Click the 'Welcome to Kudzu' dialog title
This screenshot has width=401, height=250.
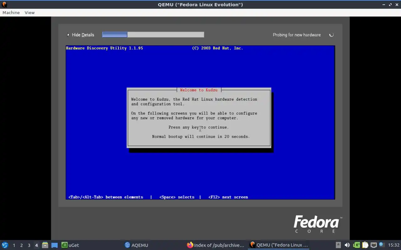click(x=199, y=90)
